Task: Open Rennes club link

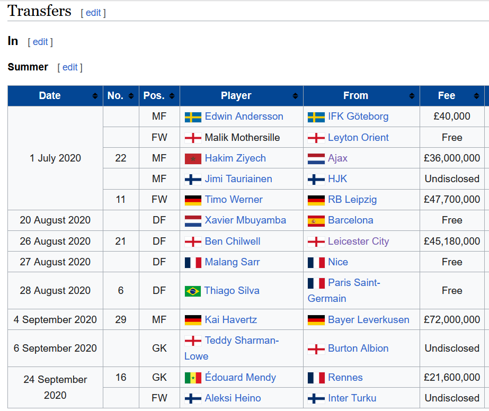Action: pyautogui.click(x=345, y=377)
